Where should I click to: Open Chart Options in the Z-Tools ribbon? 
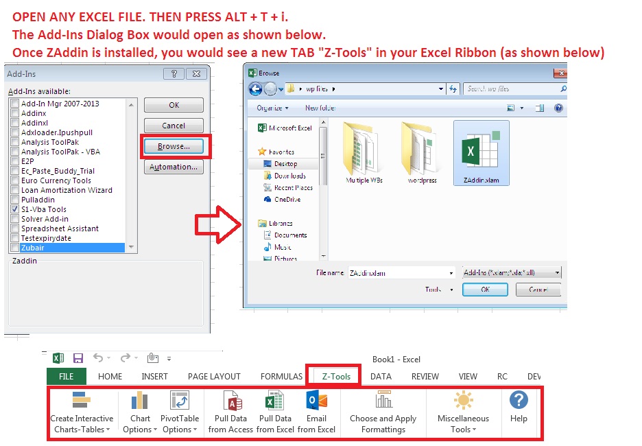pyautogui.click(x=140, y=412)
